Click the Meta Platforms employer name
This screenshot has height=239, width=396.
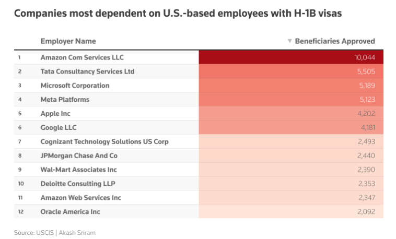pyautogui.click(x=65, y=100)
